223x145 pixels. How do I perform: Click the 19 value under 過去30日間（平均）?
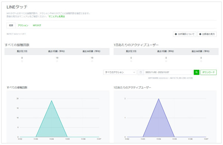pos(92,58)
